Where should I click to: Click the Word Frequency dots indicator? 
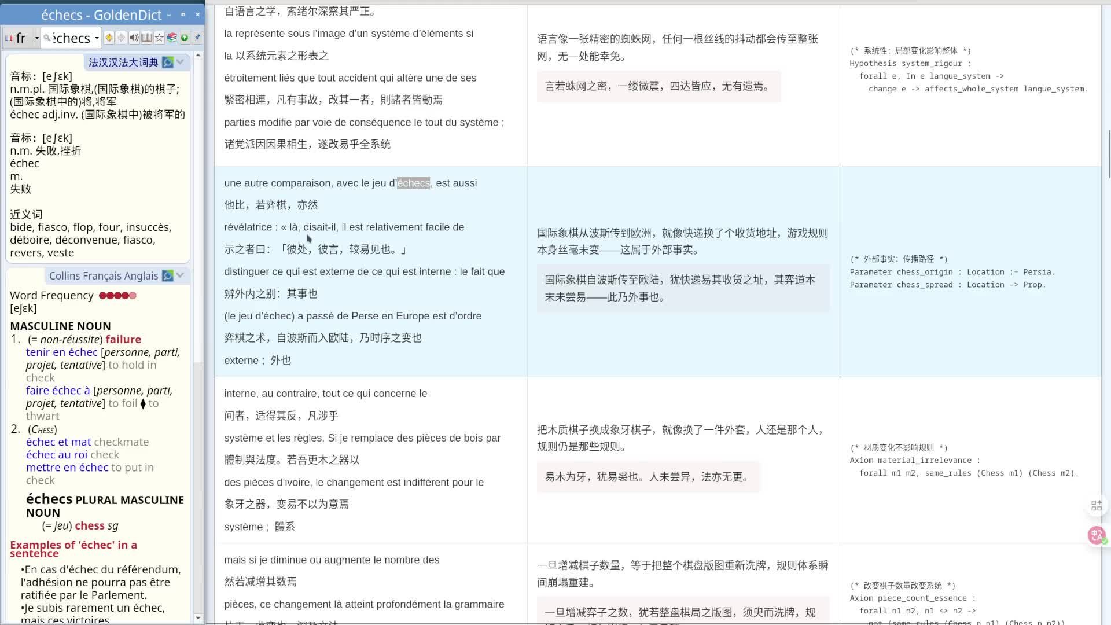coord(117,295)
